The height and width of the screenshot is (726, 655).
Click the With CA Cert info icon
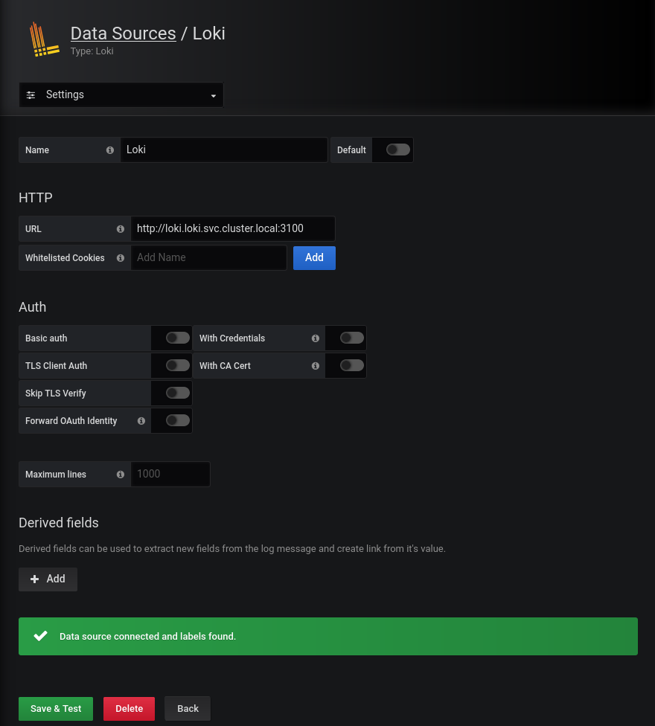pyautogui.click(x=316, y=366)
